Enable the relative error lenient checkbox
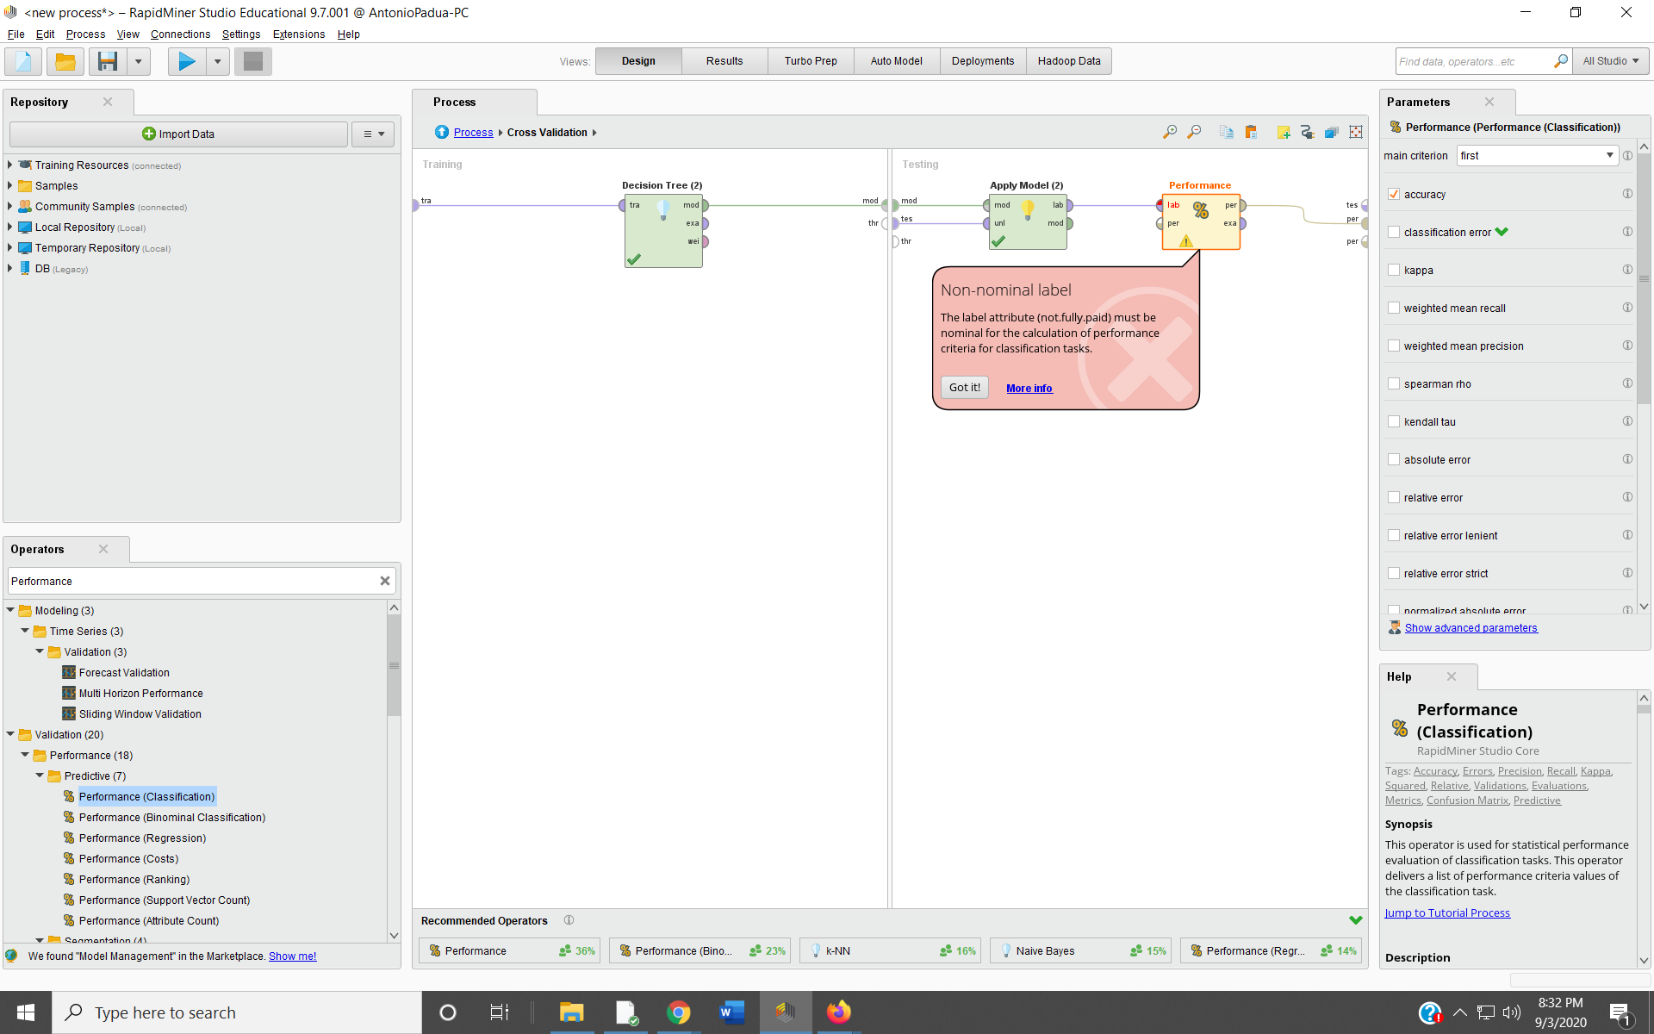Image resolution: width=1654 pixels, height=1034 pixels. click(1394, 535)
